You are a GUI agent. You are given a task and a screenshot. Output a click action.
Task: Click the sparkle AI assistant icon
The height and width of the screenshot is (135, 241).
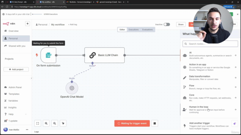[x=235, y=123]
